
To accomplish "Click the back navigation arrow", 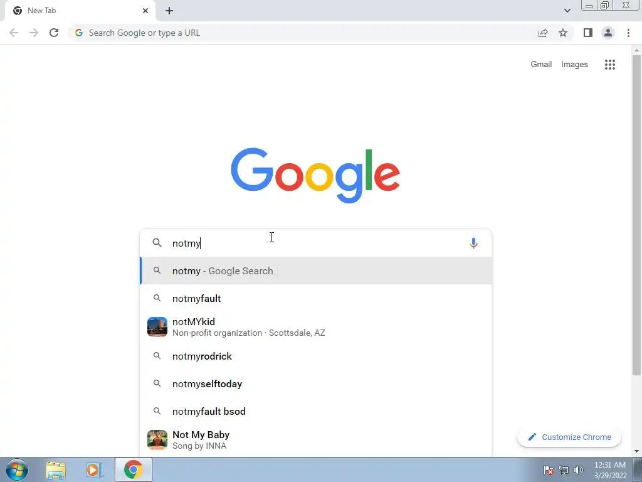I will (x=14, y=33).
